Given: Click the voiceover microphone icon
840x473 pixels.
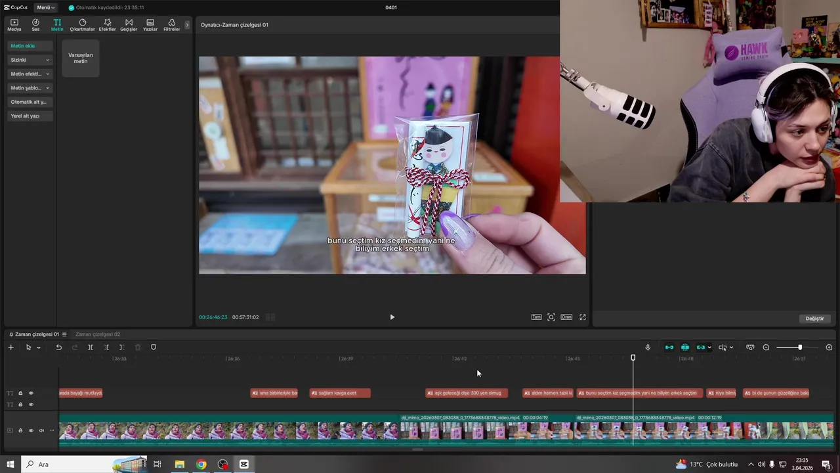Looking at the screenshot, I should pos(648,348).
